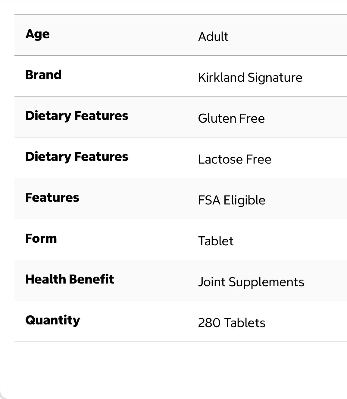This screenshot has height=399, width=347.
Task: Click the Lactose Free value
Action: tap(235, 159)
